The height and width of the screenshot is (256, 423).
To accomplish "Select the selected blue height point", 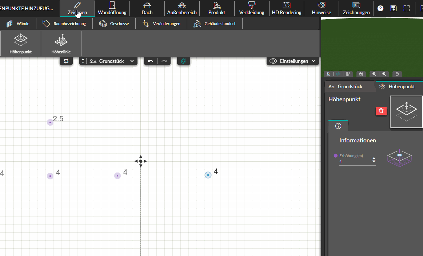I will click(208, 175).
